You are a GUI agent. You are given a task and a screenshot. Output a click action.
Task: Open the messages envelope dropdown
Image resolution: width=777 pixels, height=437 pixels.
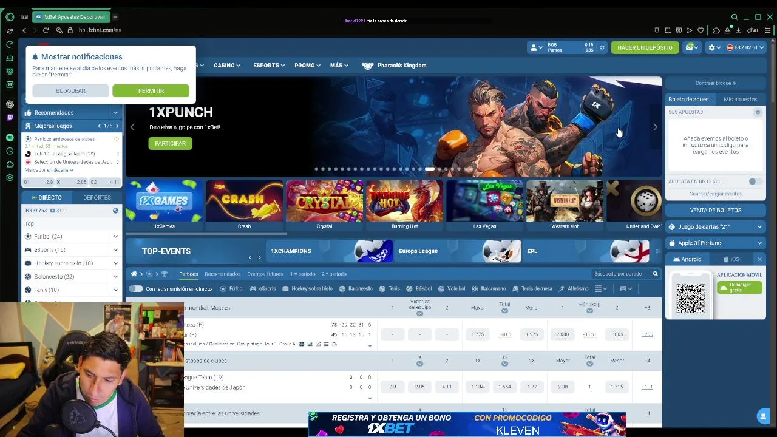691,47
